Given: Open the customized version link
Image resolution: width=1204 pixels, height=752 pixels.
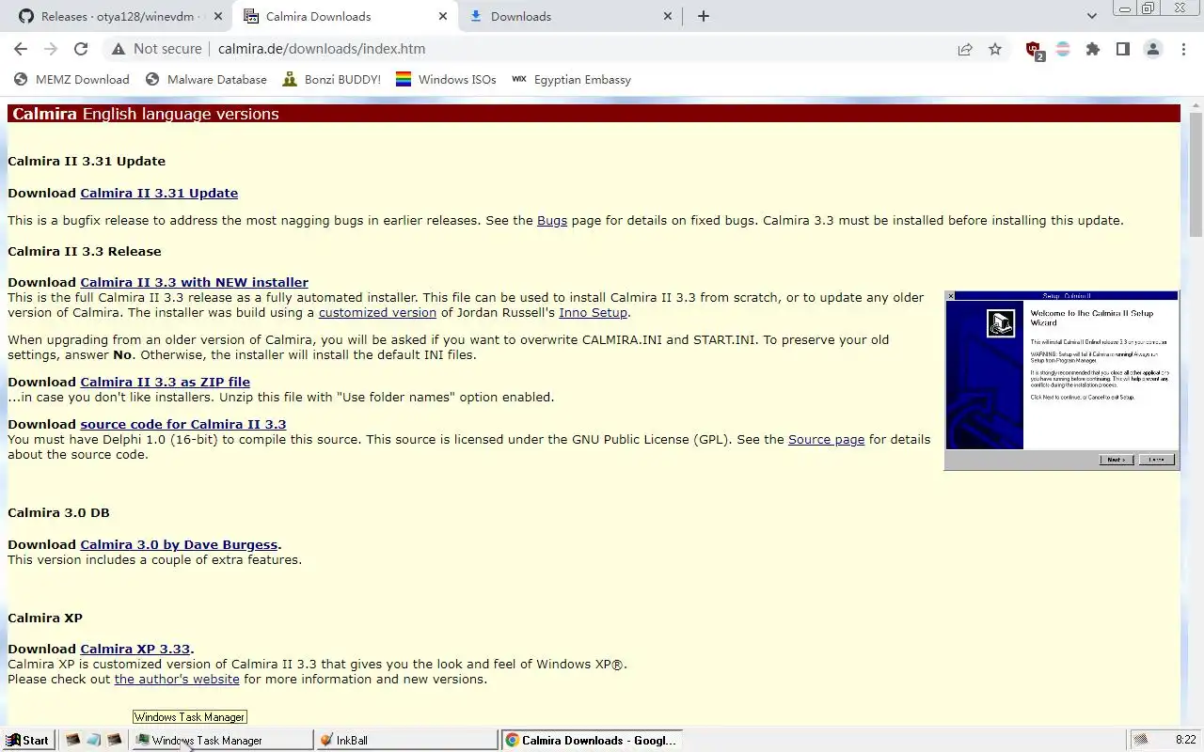Looking at the screenshot, I should (377, 312).
